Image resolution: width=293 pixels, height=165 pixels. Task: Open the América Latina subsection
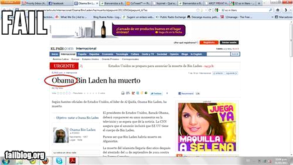[x=60, y=59]
